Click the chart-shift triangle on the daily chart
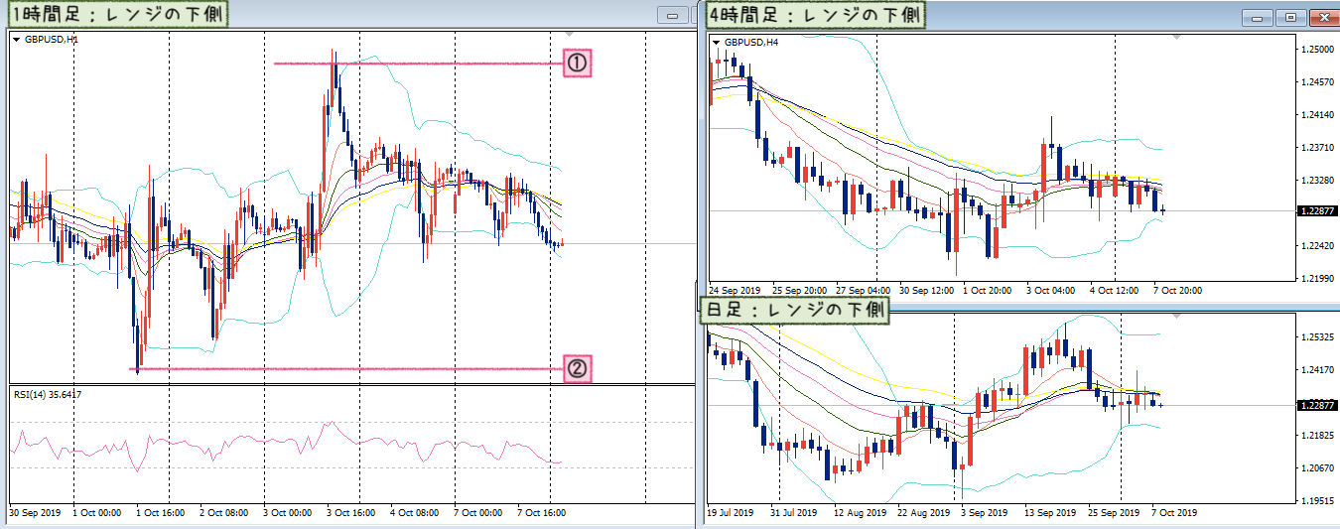1340x529 pixels. [1177, 317]
